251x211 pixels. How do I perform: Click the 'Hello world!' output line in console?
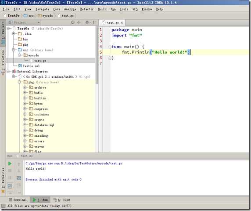coord(36,169)
